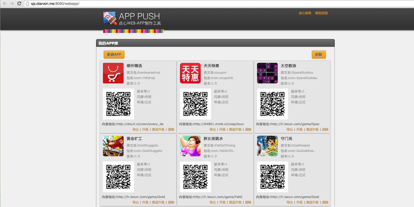
Task: Click the 太空数独 sudoku app icon
Action: click(x=267, y=73)
